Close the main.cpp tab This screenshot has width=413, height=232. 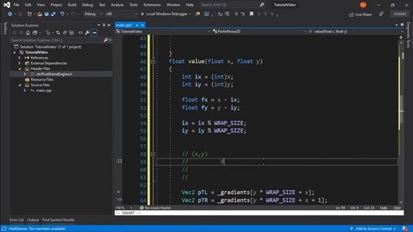pyautogui.click(x=143, y=25)
